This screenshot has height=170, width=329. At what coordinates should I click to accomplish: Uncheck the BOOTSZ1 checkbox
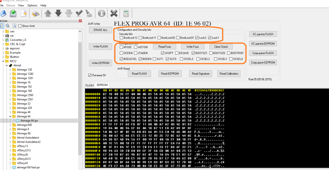point(193,53)
